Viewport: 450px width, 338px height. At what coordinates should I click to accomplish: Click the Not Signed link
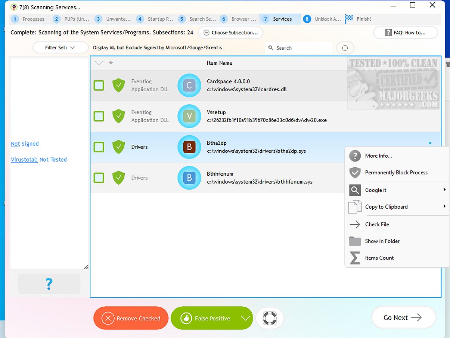click(x=25, y=144)
